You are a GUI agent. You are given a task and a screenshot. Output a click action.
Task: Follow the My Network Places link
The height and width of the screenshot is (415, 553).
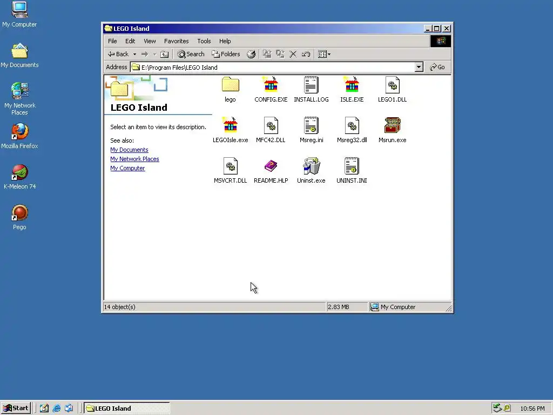point(134,159)
